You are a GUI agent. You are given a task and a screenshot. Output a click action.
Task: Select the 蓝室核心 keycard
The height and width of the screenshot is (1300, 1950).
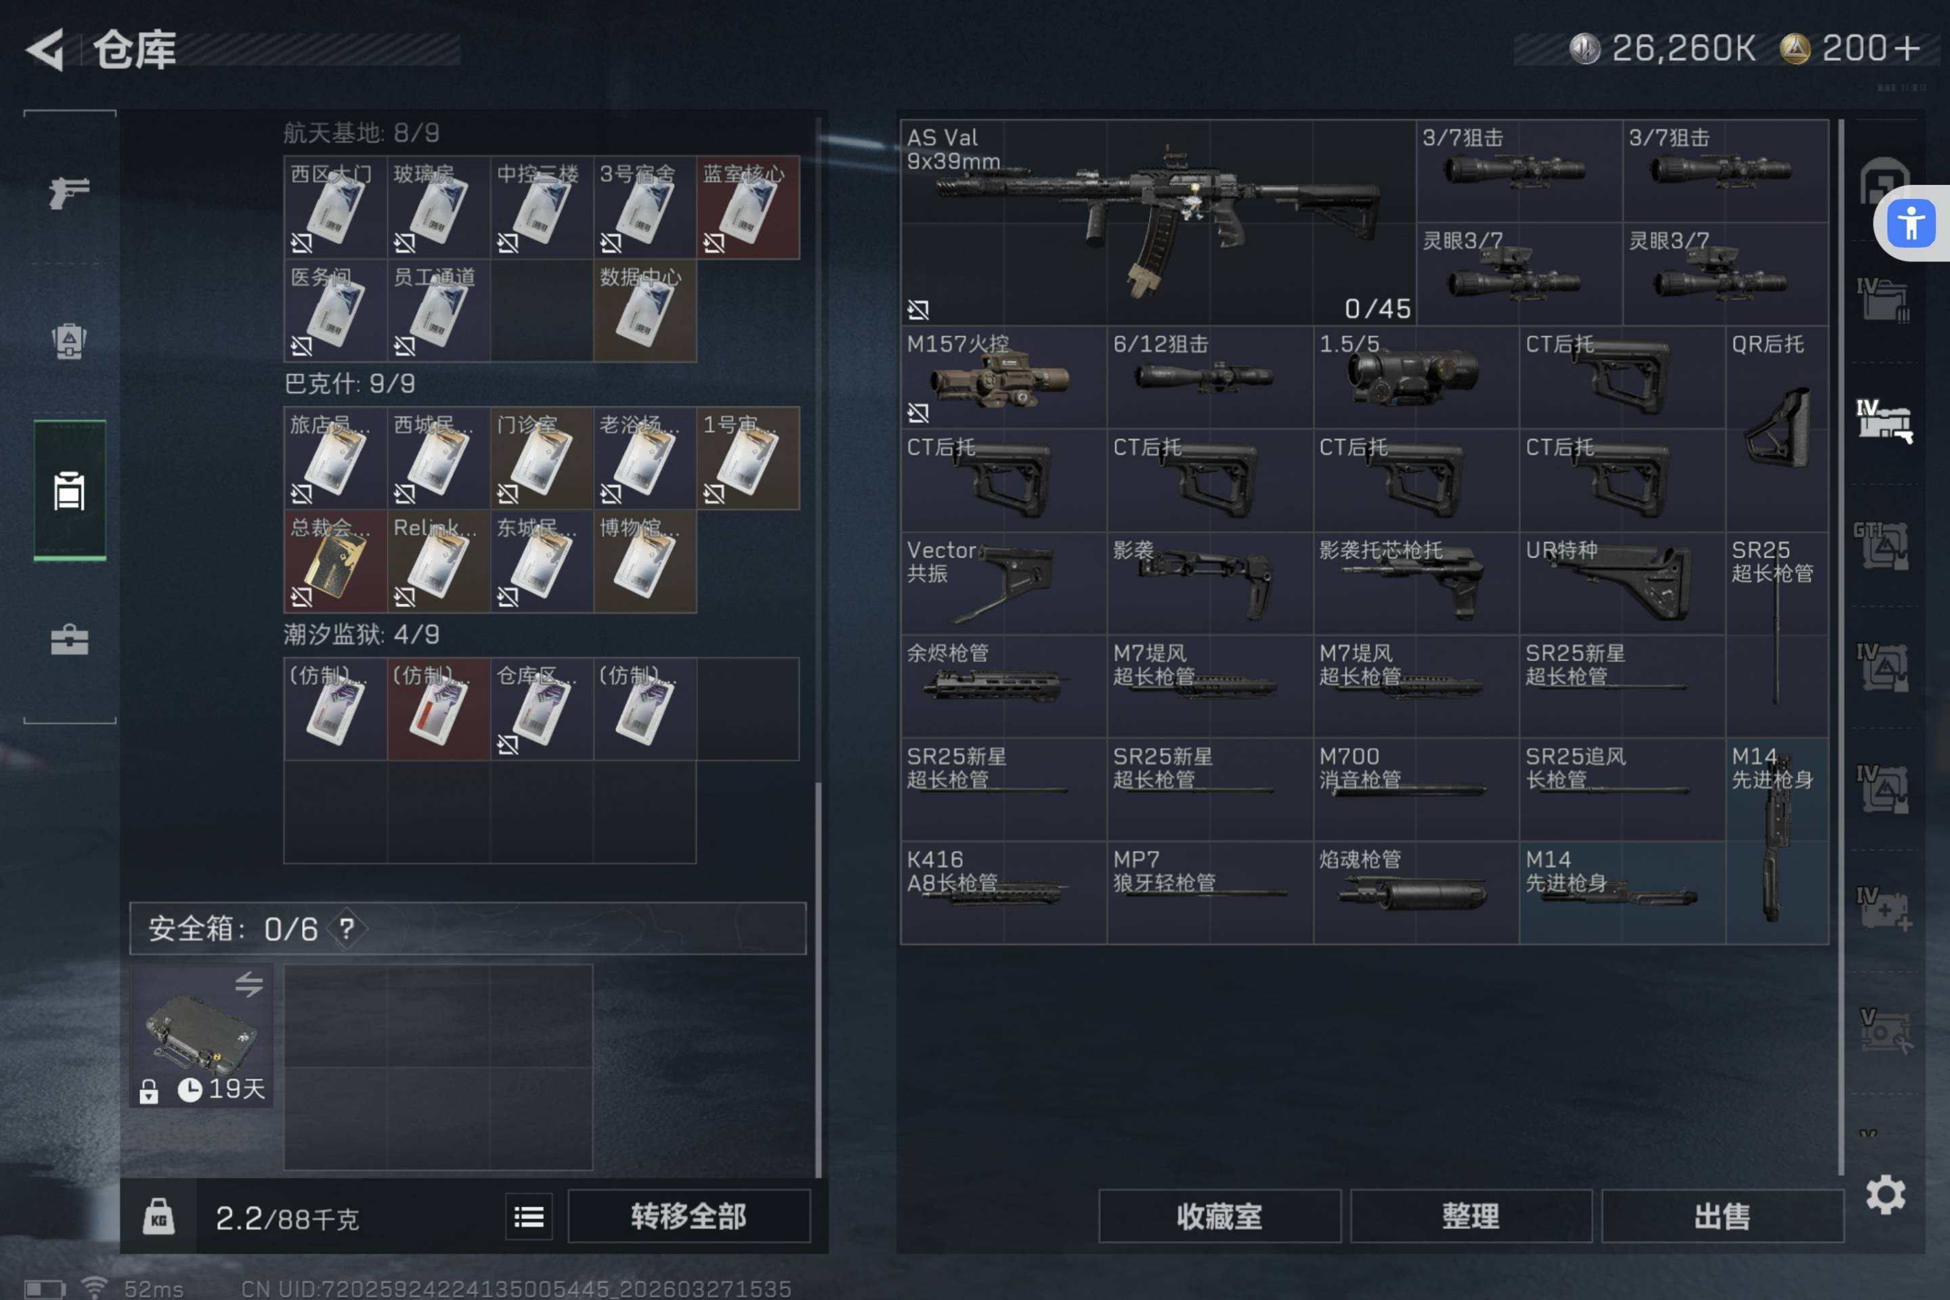(747, 207)
